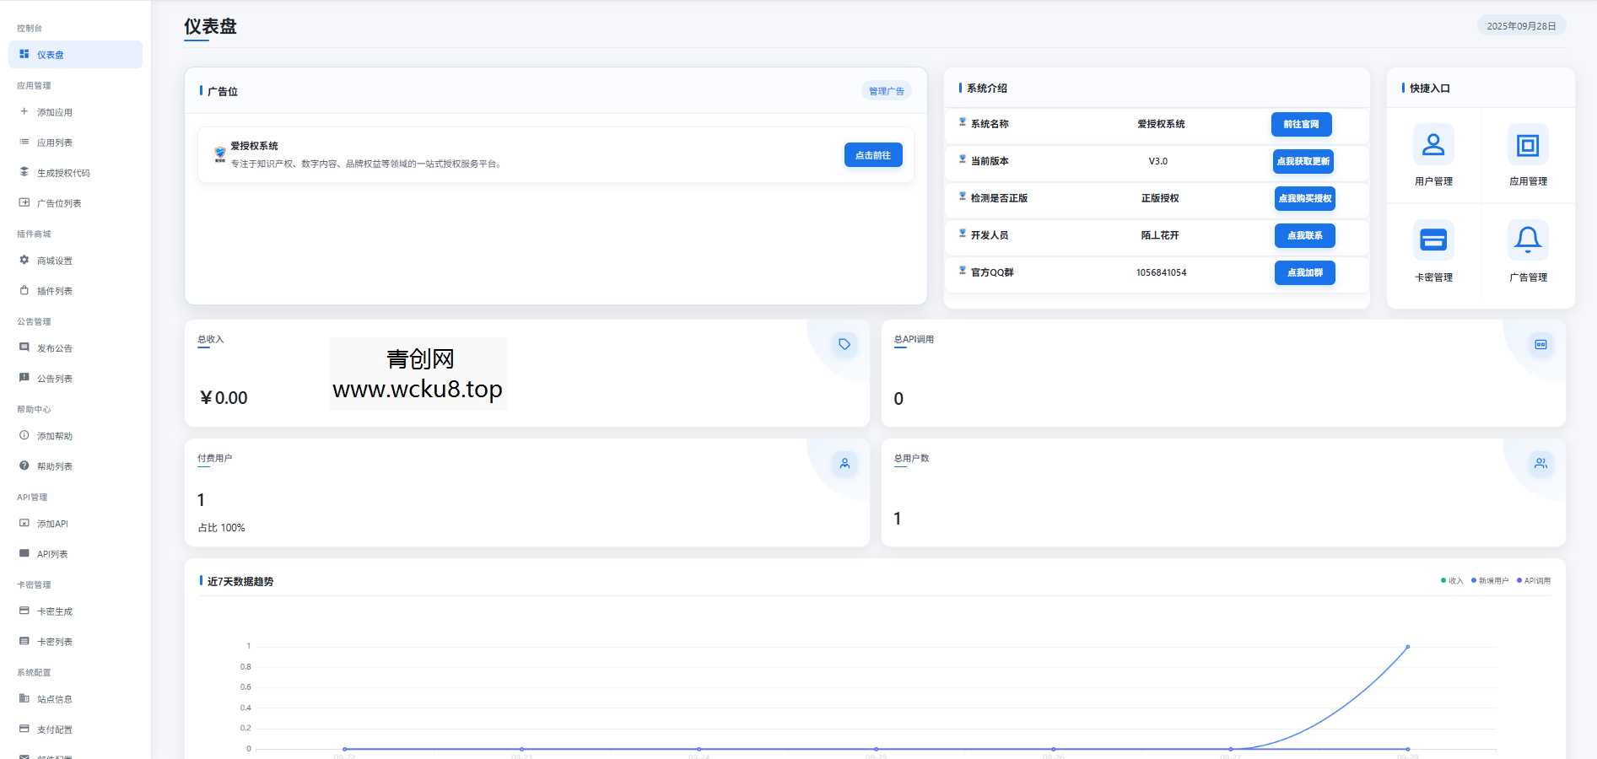Click the 管理广告 link

[886, 91]
